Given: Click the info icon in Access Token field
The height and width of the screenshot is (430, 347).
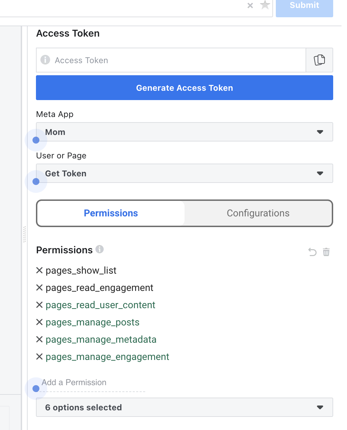Looking at the screenshot, I should (45, 60).
